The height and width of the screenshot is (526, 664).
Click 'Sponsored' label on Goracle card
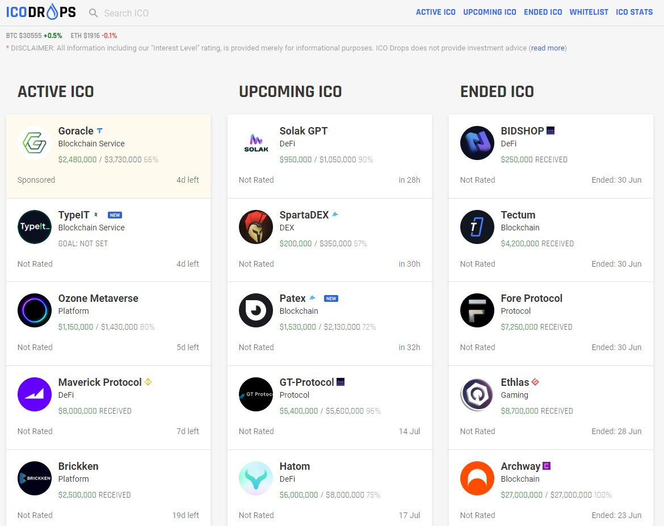[x=36, y=180]
